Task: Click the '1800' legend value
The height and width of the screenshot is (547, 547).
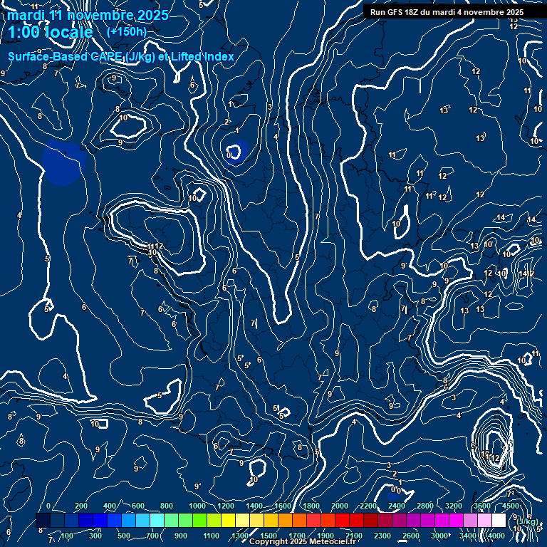Action: tap(311, 506)
